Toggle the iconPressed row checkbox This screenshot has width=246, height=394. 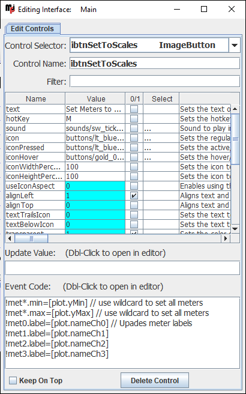point(134,148)
